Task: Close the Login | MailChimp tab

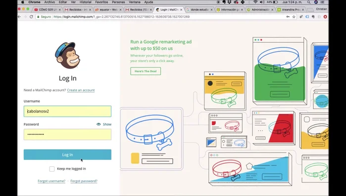Action: [x=181, y=10]
